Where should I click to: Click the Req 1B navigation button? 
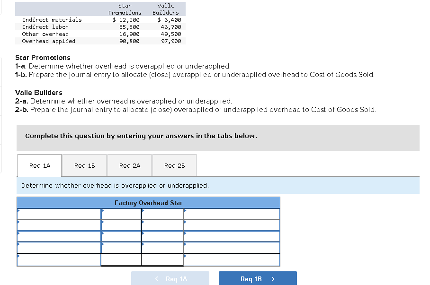257,278
